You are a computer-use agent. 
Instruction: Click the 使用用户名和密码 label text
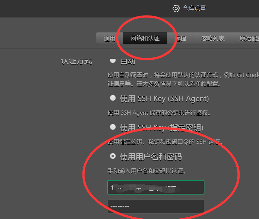point(151,157)
